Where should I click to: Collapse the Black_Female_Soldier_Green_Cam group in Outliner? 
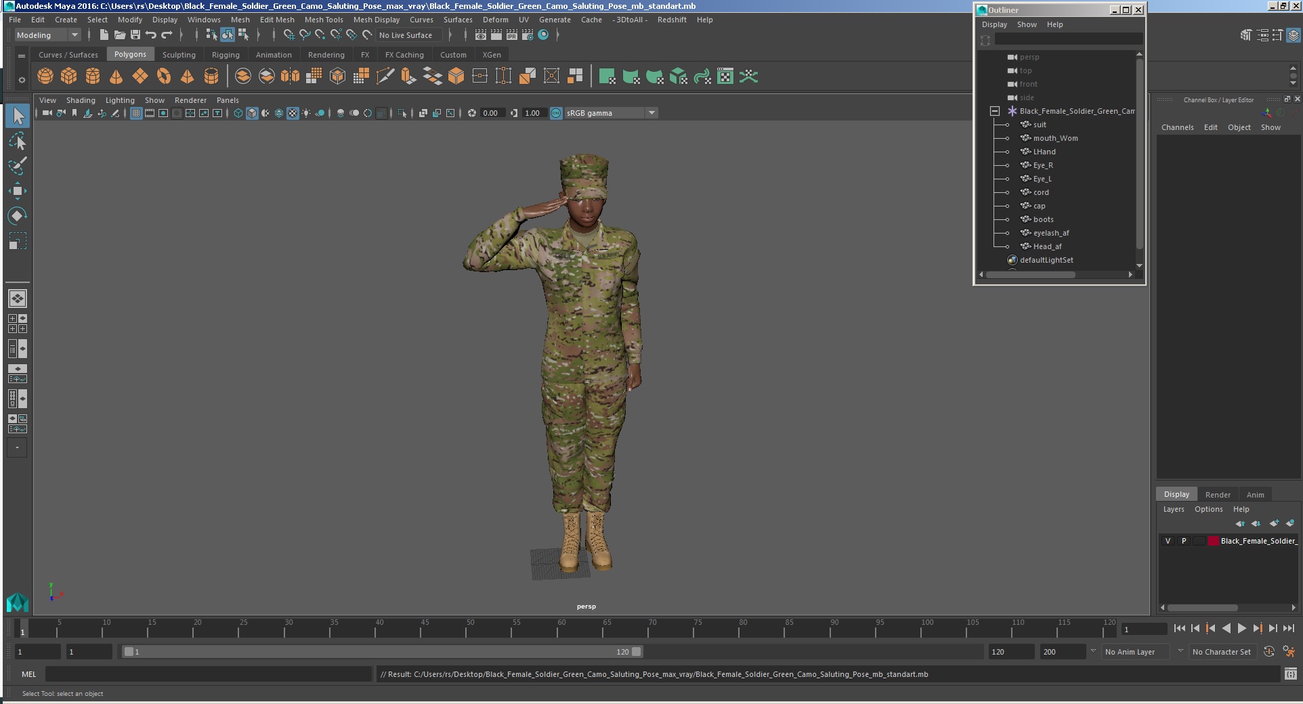click(994, 111)
